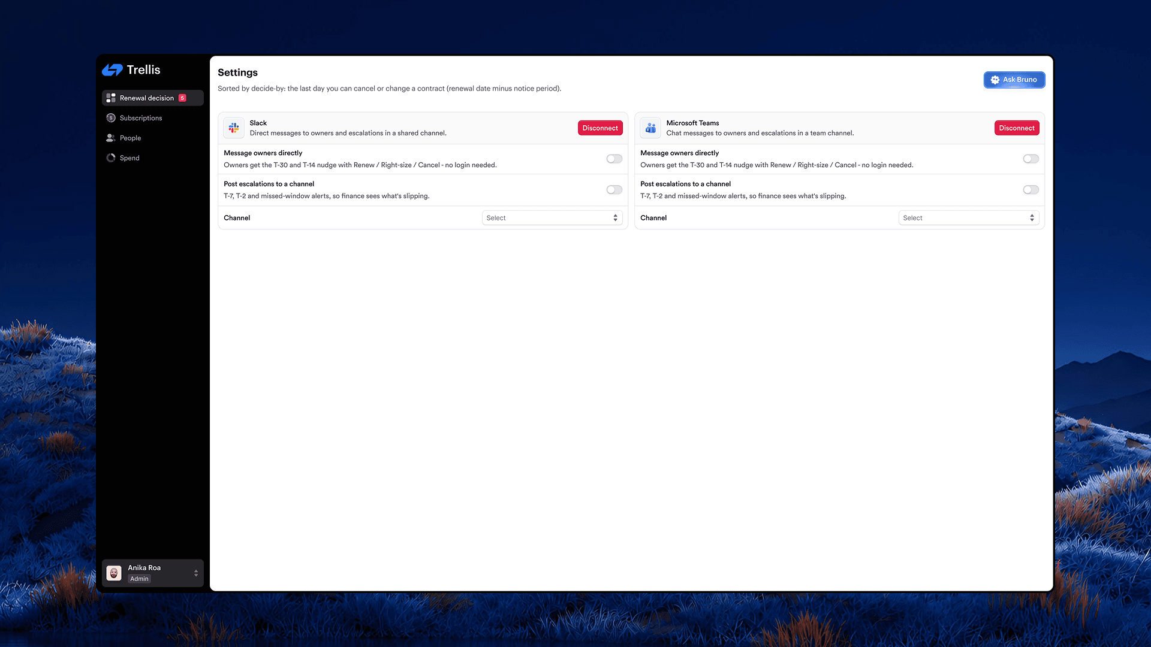Click the Renewal decision grid icon
Screen dimensions: 1151x647
click(x=111, y=98)
